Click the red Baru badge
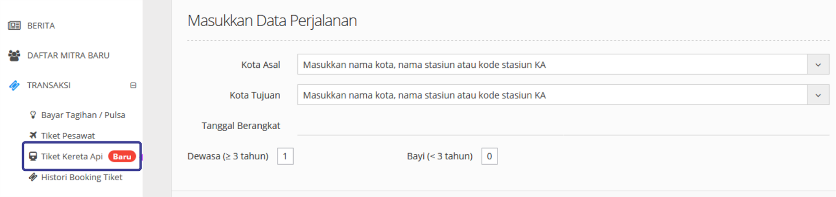The height and width of the screenshot is (197, 836). point(122,156)
